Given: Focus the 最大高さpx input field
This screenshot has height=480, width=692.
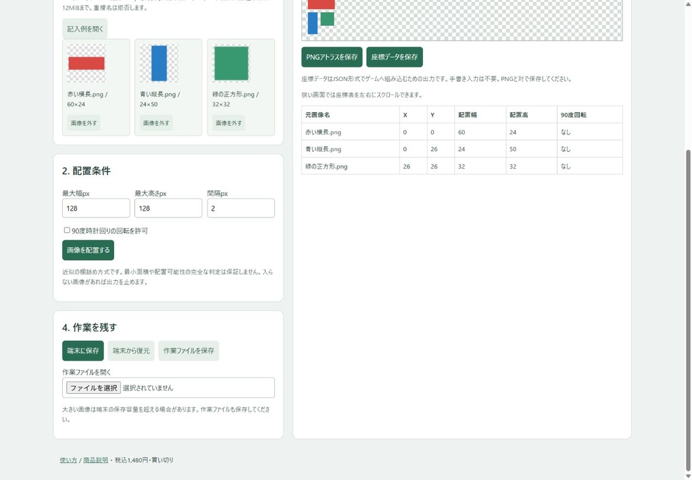Looking at the screenshot, I should tap(168, 208).
